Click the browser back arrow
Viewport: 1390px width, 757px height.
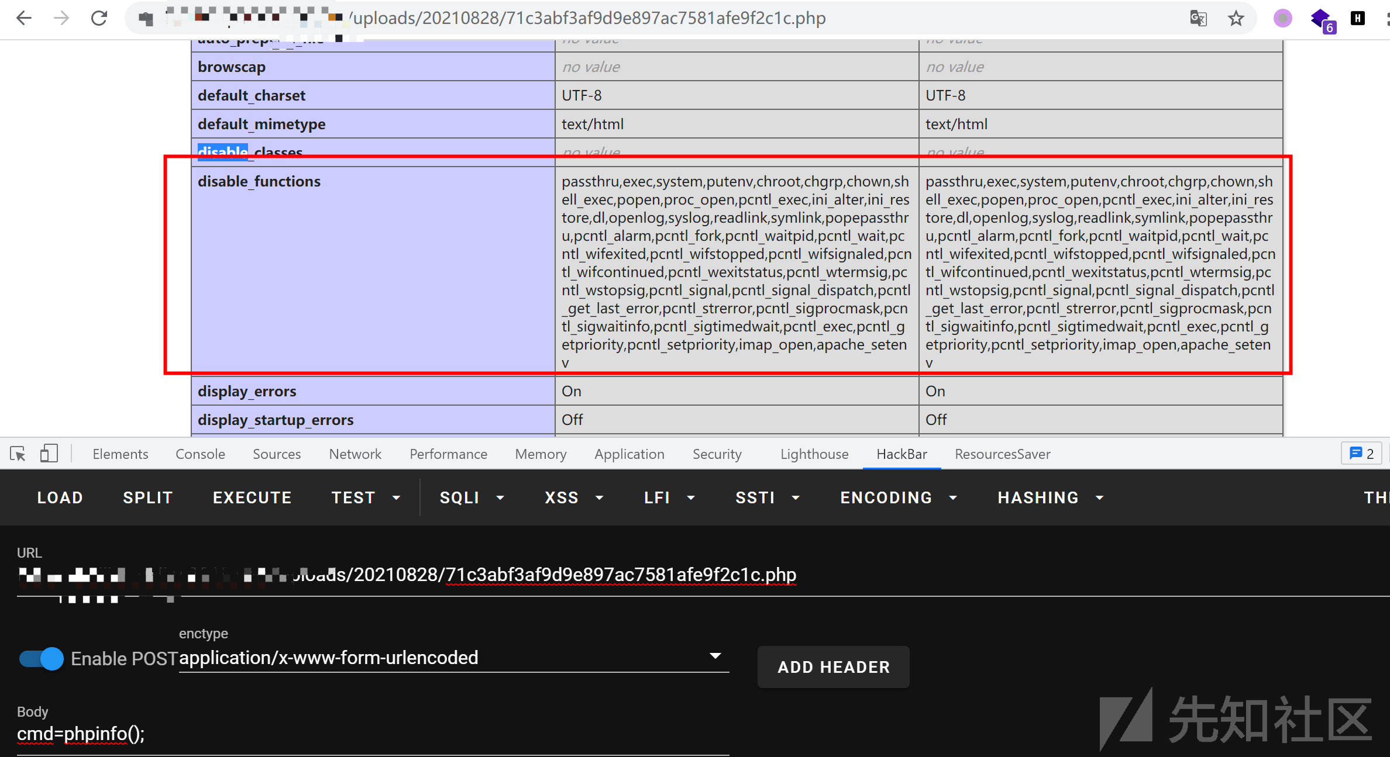click(24, 18)
